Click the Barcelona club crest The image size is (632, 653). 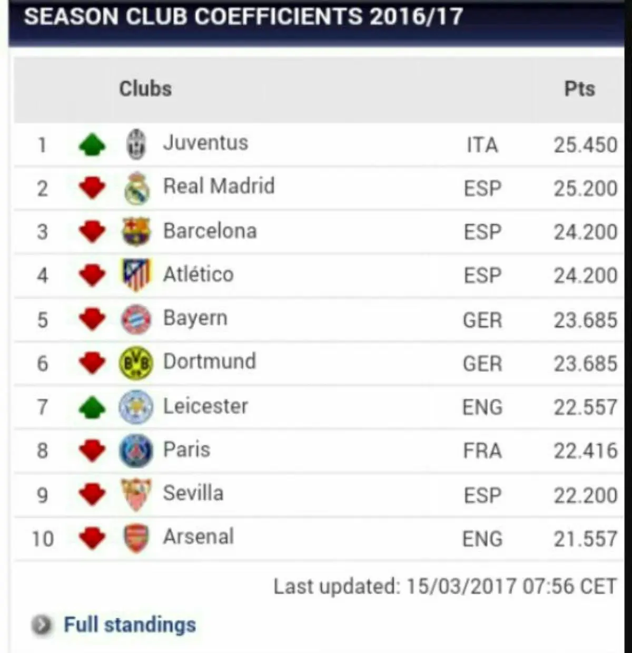(x=136, y=232)
